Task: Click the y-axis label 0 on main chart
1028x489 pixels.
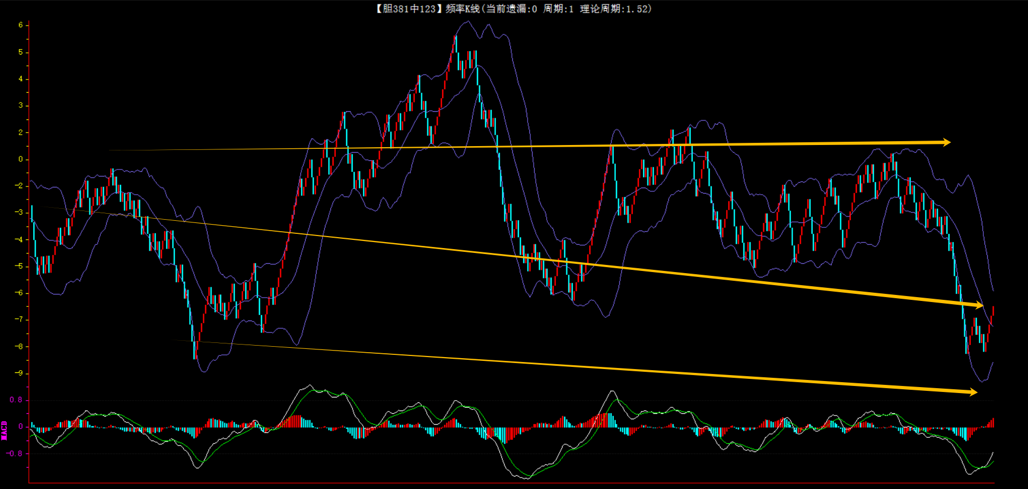Action: tap(21, 159)
